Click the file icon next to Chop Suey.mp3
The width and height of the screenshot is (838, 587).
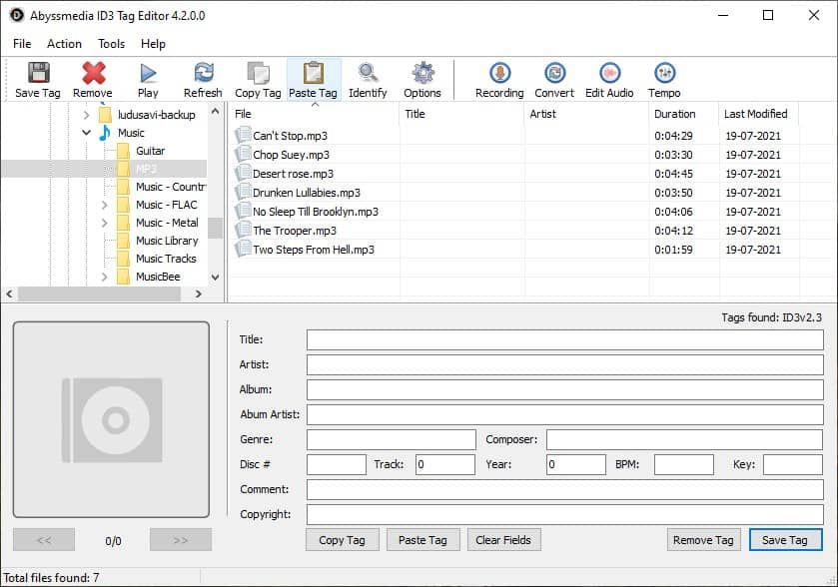243,154
